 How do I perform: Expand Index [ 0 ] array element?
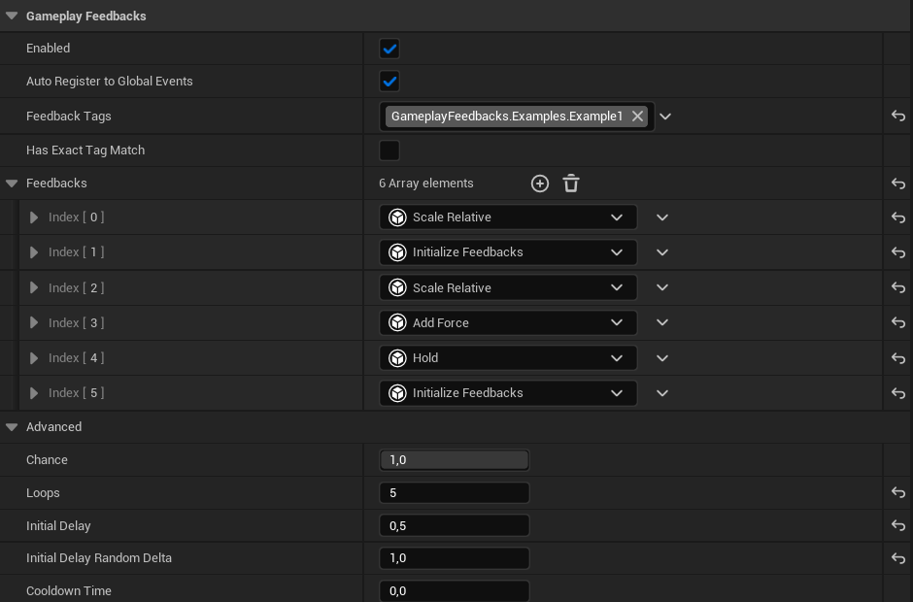pos(34,217)
